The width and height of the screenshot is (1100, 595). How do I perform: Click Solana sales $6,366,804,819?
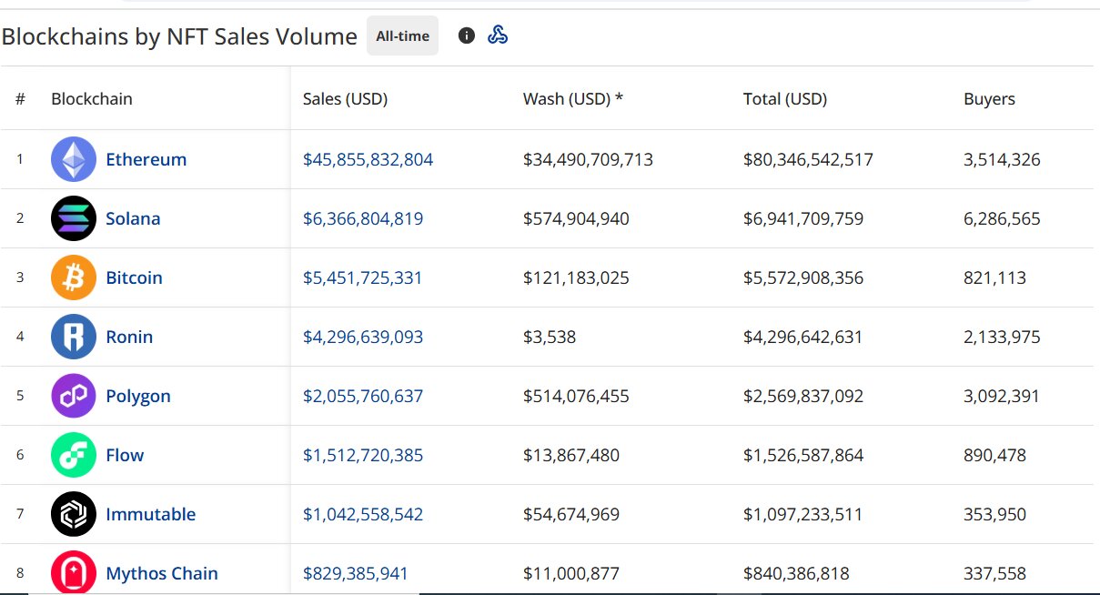pyautogui.click(x=363, y=218)
